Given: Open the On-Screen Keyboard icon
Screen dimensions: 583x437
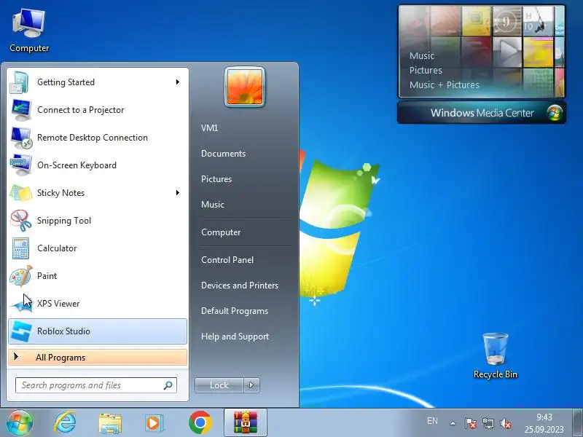Looking at the screenshot, I should coord(21,165).
